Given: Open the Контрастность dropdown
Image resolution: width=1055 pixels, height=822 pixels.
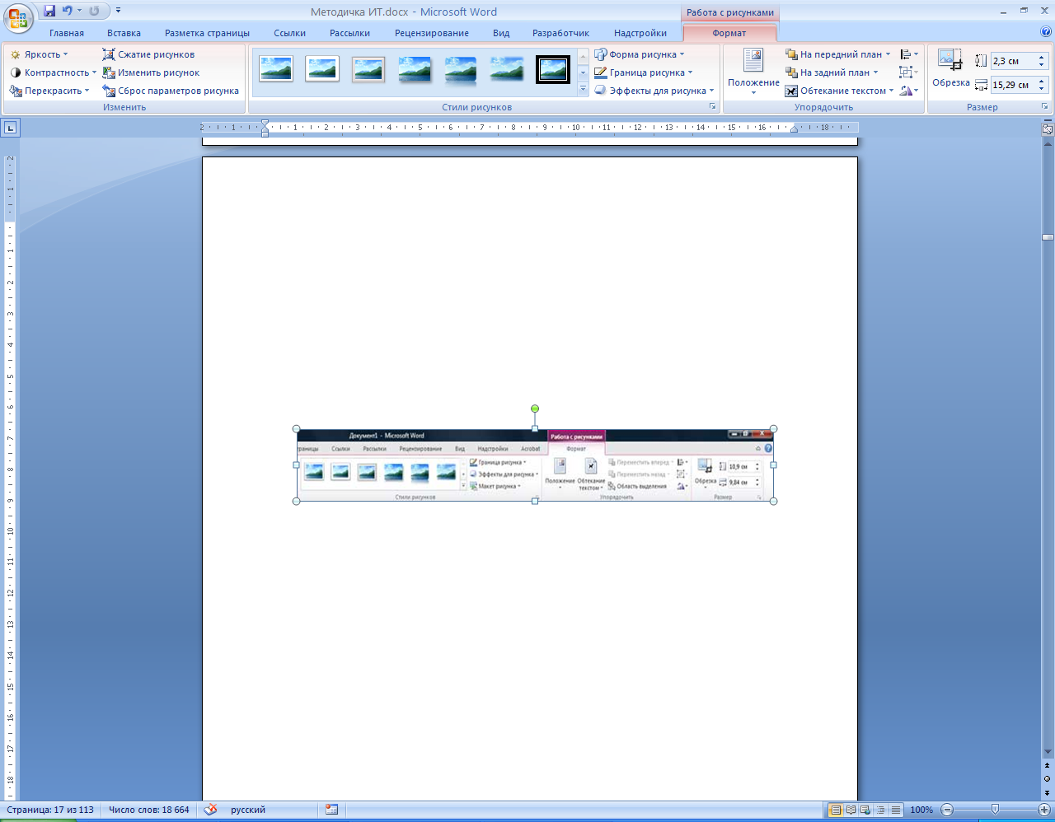Looking at the screenshot, I should [x=54, y=72].
